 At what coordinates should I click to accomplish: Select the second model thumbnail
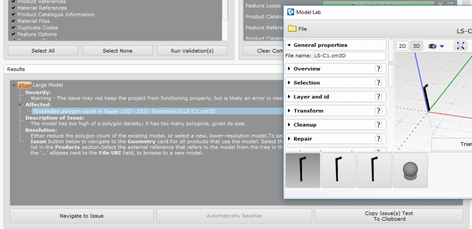pyautogui.click(x=339, y=170)
